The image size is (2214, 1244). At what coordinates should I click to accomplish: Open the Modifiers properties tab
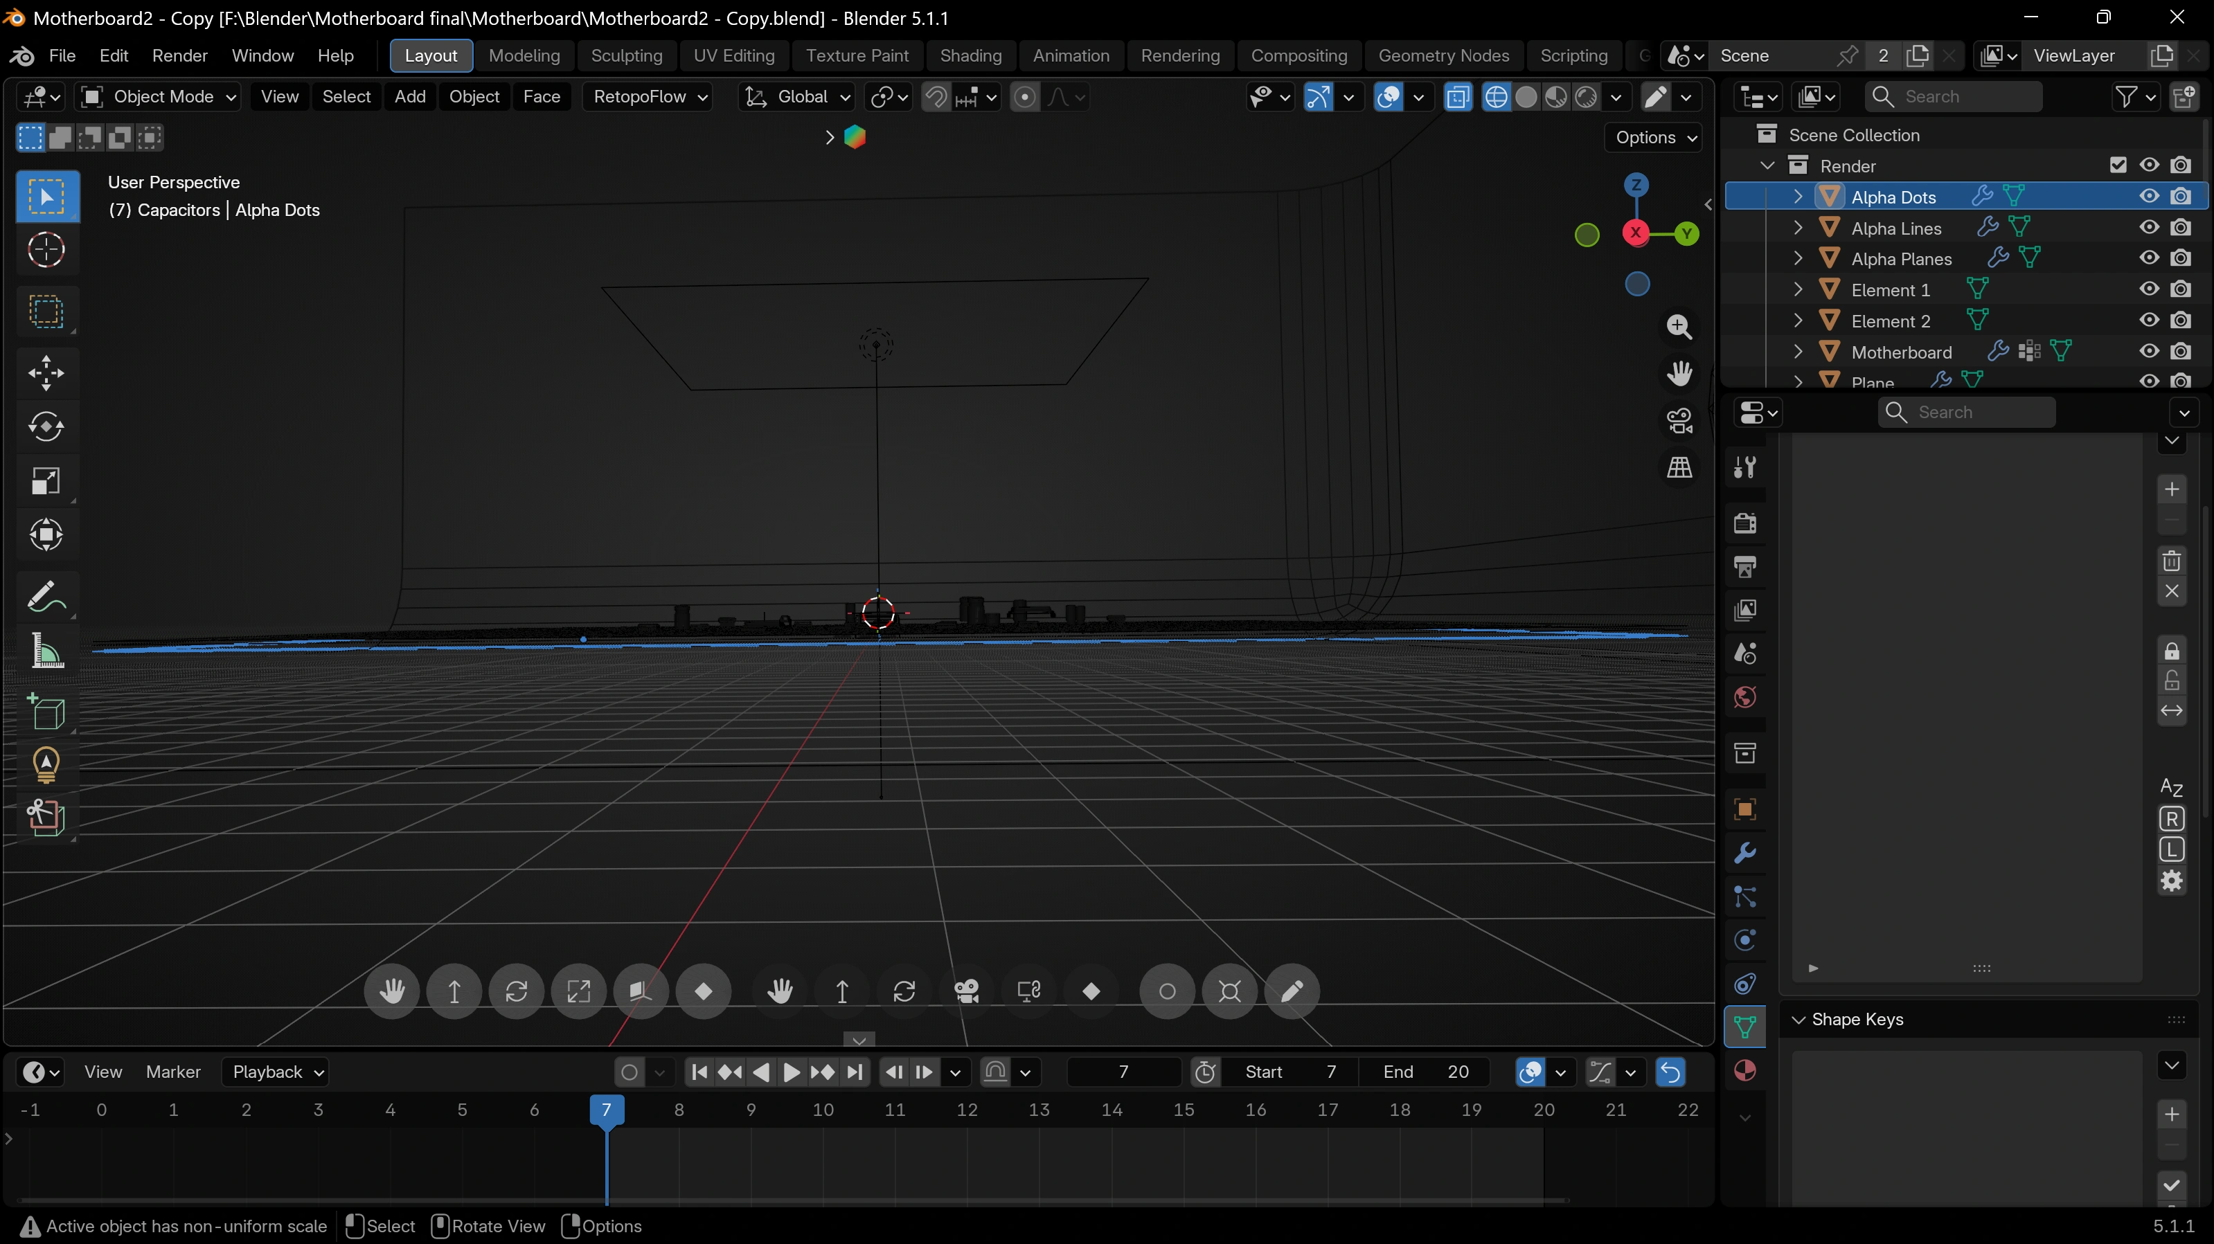(x=1744, y=853)
